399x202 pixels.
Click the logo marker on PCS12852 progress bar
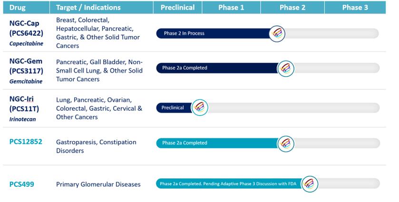[x=285, y=143]
